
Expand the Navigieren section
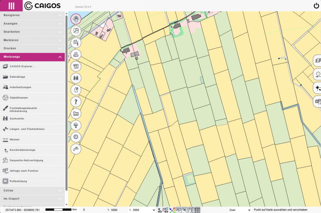pos(32,15)
